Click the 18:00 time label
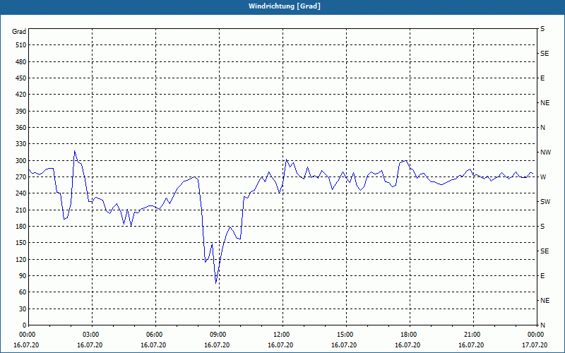 [x=408, y=334]
